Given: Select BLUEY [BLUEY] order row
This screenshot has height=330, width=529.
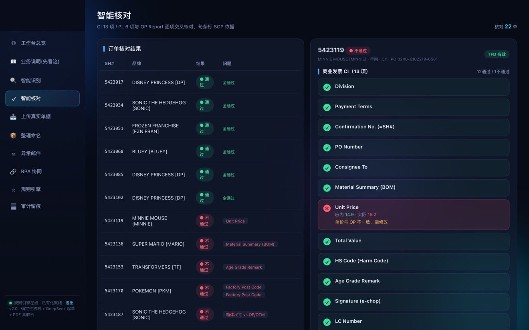Looking at the screenshot, I should click(x=200, y=152).
